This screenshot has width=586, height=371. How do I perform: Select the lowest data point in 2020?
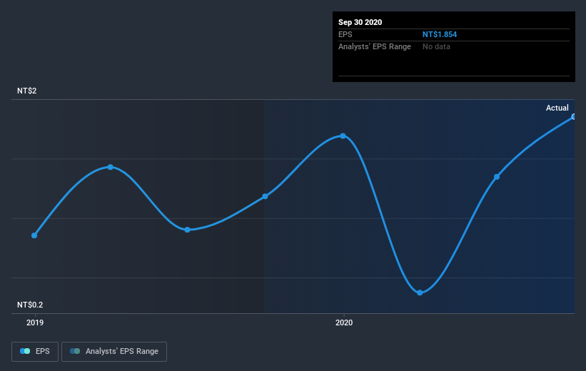pyautogui.click(x=420, y=293)
